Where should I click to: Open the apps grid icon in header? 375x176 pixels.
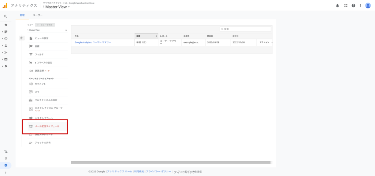tap(346, 5)
